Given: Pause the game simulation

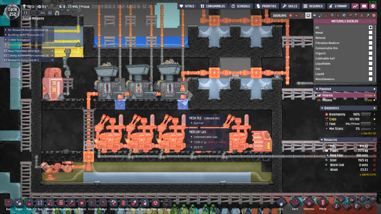Looking at the screenshot, I should [26, 13].
